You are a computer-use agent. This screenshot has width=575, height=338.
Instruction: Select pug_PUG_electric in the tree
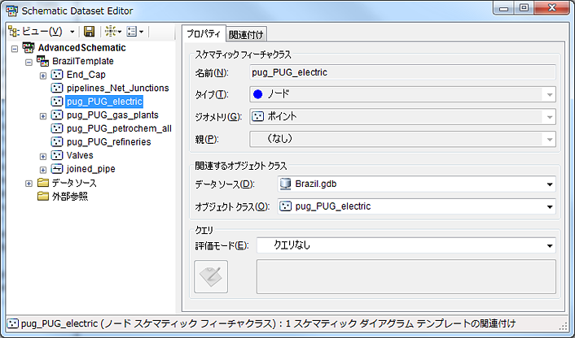tap(104, 102)
